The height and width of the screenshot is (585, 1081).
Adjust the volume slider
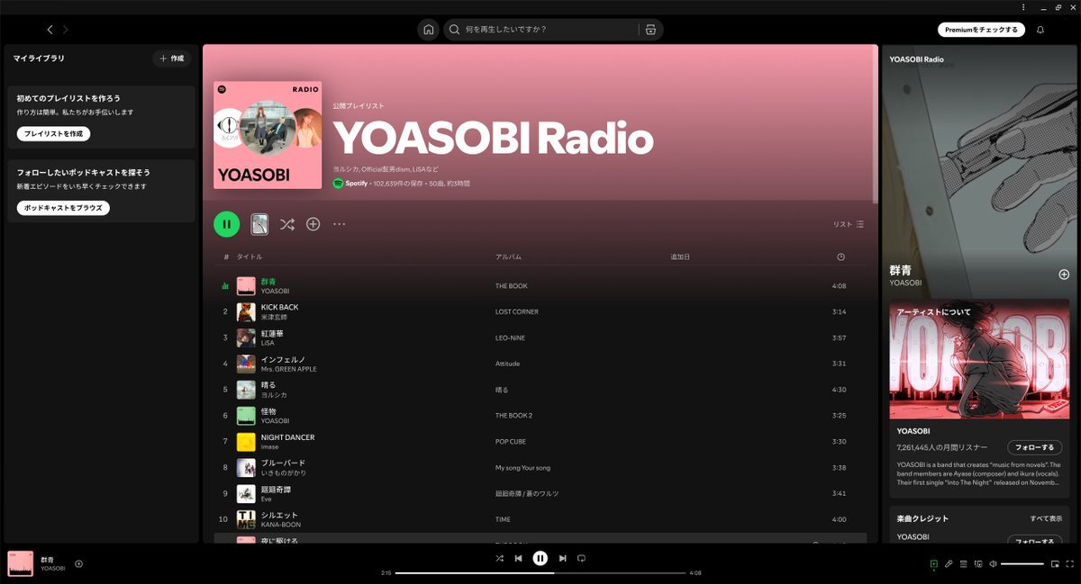1022,563
